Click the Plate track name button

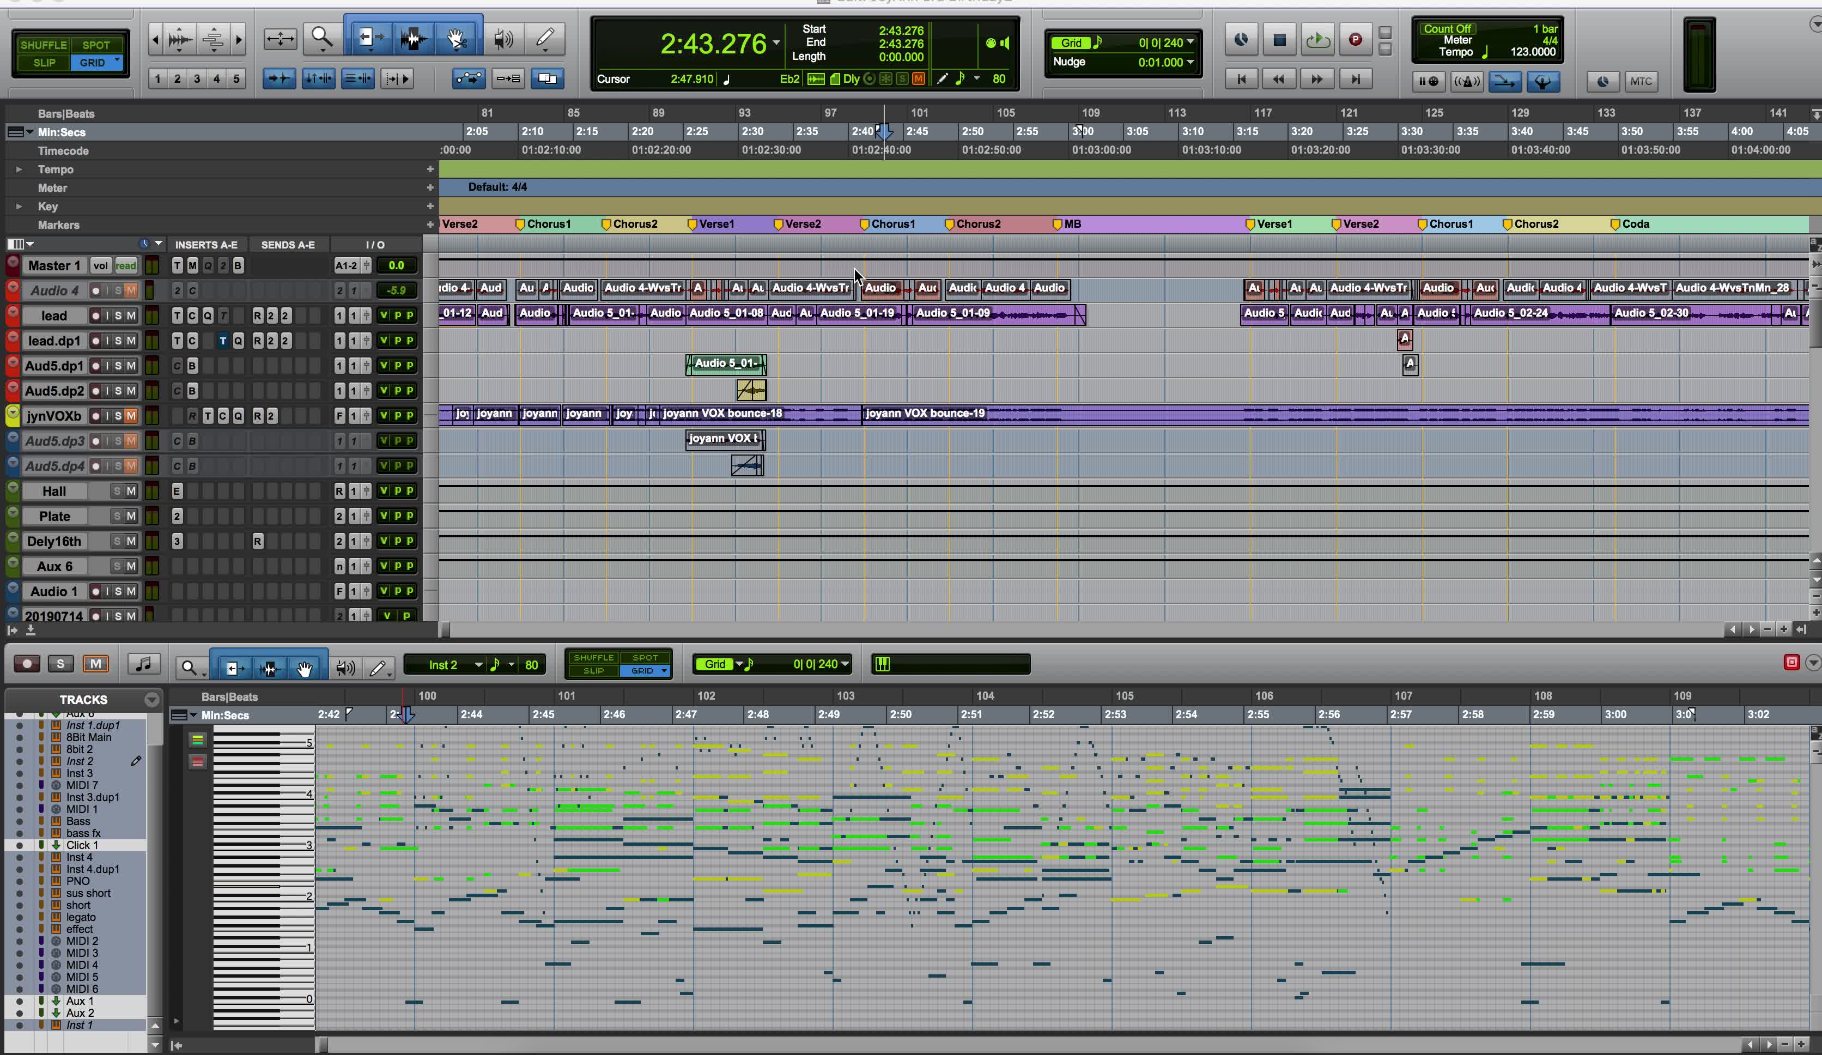point(54,516)
